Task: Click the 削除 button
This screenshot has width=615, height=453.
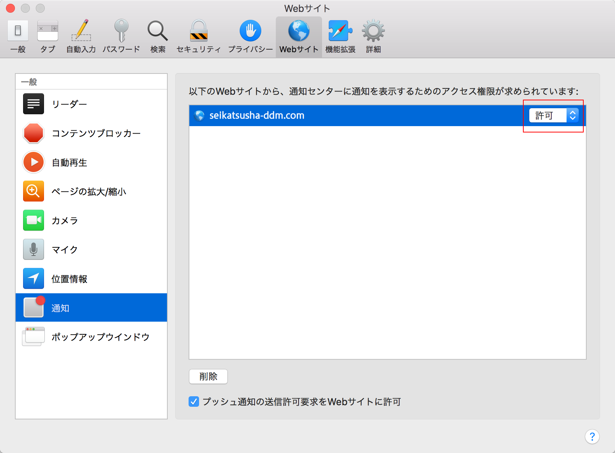Action: pyautogui.click(x=208, y=377)
